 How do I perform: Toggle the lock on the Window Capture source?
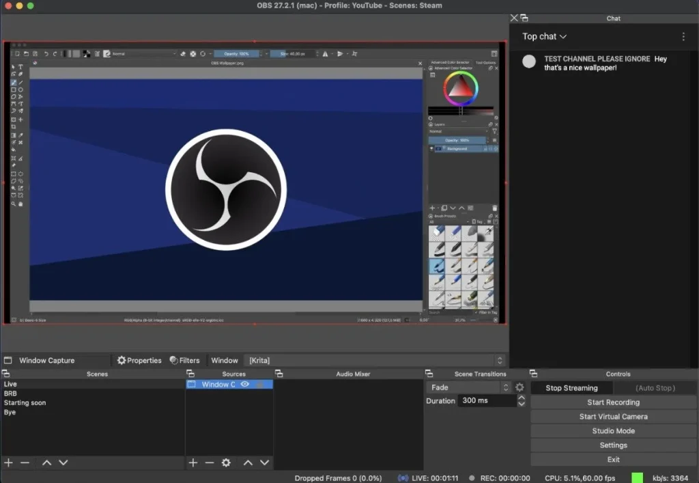click(x=260, y=385)
